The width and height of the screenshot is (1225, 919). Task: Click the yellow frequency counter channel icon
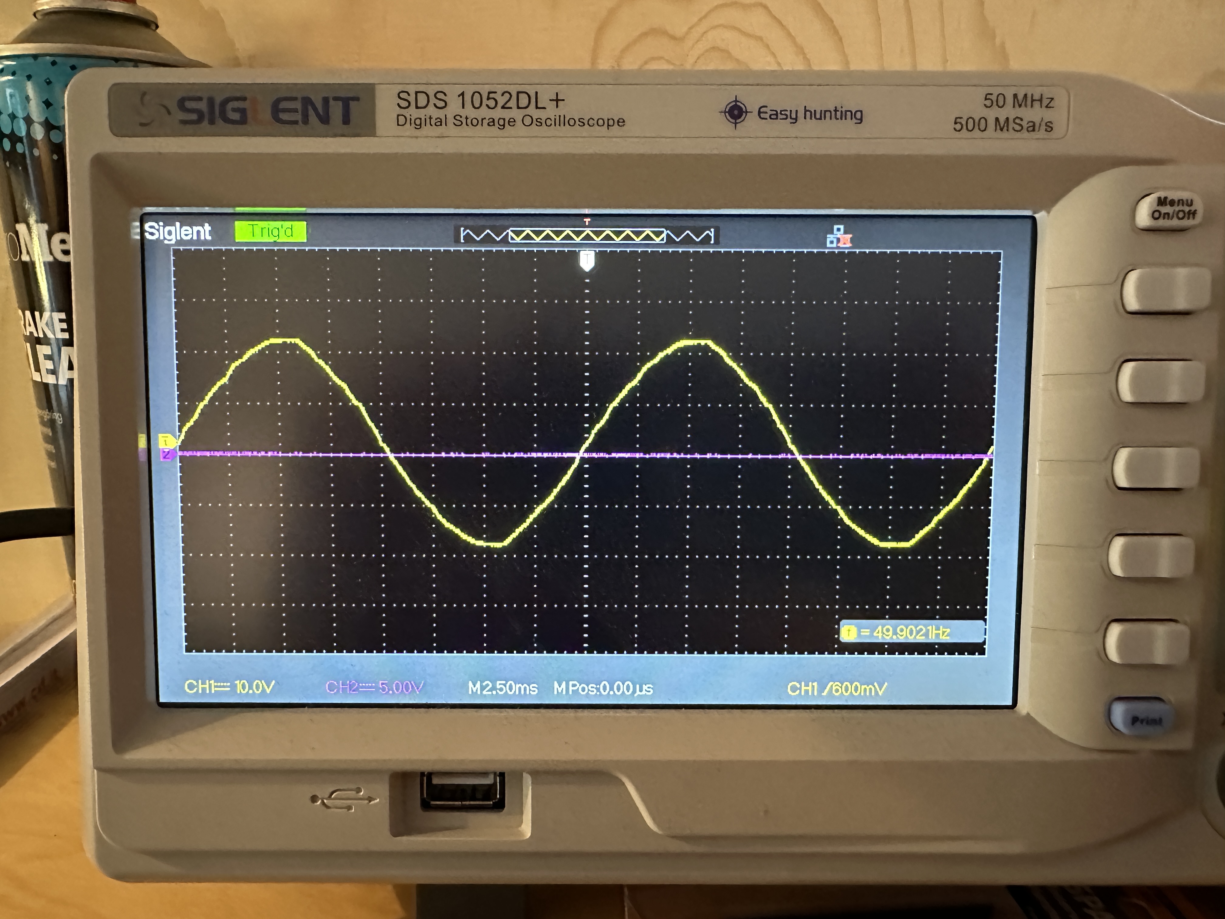click(849, 632)
